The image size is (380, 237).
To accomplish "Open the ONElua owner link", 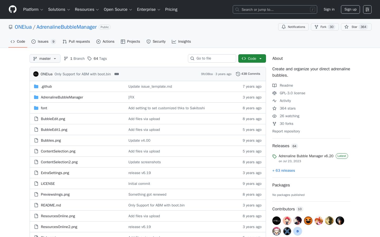I will tap(23, 27).
